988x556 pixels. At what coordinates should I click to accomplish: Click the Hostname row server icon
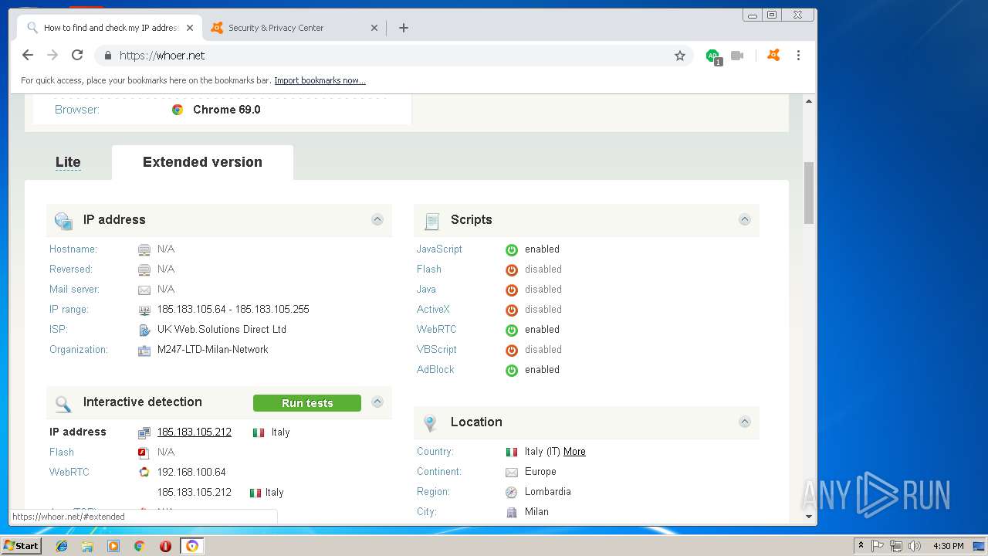[144, 249]
